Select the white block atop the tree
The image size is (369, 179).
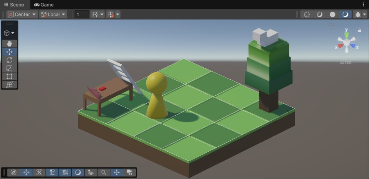point(265,38)
